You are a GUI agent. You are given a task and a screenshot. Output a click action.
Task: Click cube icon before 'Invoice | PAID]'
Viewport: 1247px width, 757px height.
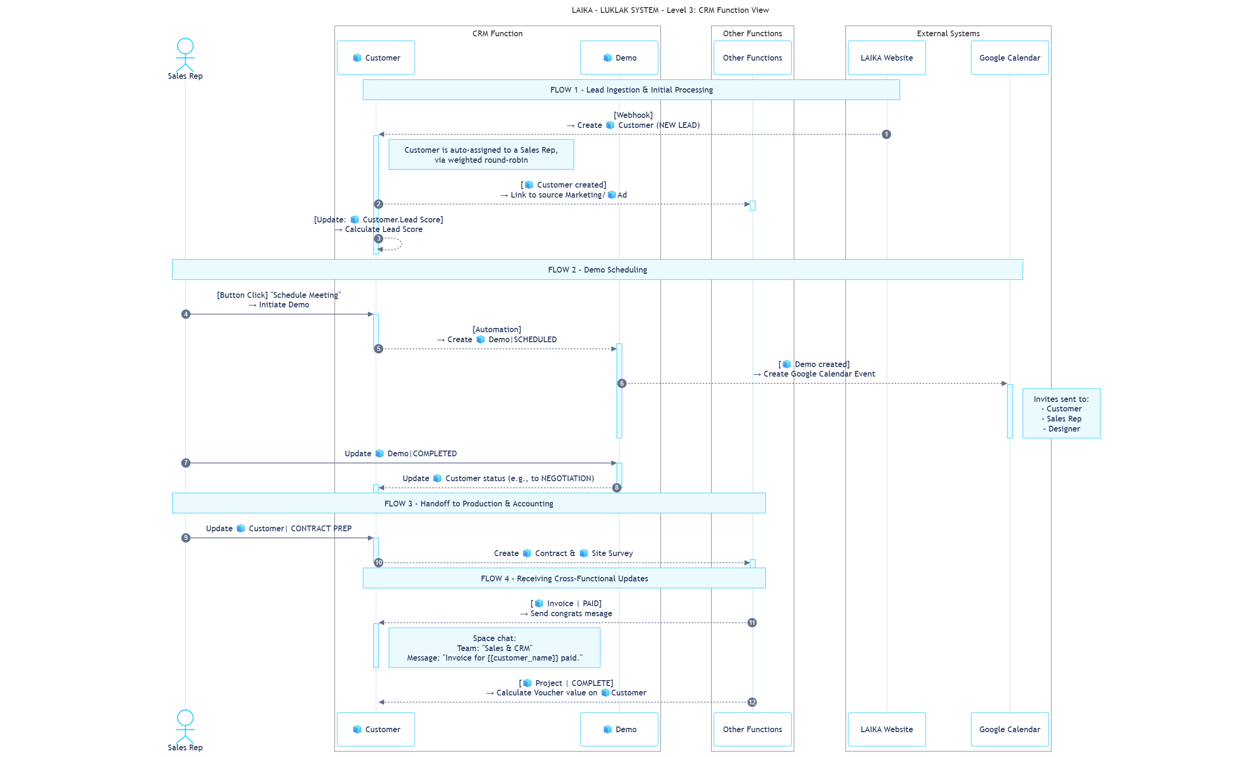pos(539,603)
